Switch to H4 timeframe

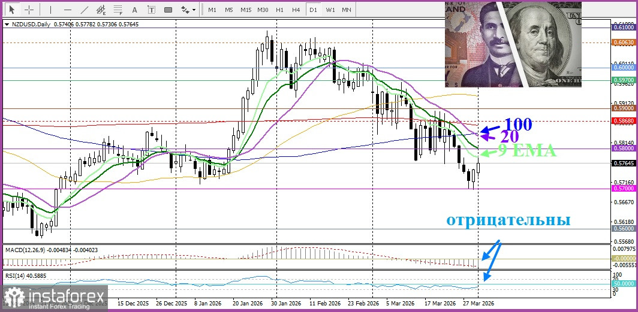[296, 10]
